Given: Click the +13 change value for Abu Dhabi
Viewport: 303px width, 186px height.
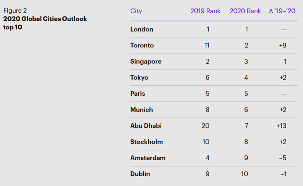Looking at the screenshot, I should 283,126.
